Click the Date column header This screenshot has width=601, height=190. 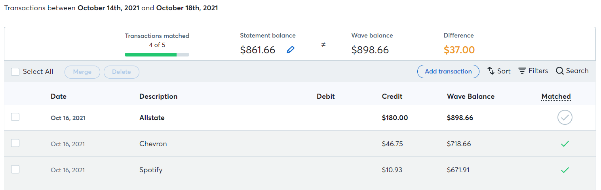click(59, 96)
